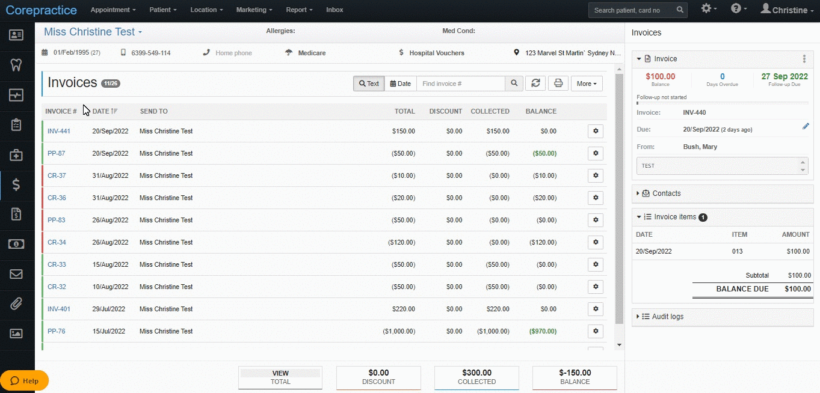Open the Report menu
This screenshot has width=820, height=393.
click(x=299, y=10)
